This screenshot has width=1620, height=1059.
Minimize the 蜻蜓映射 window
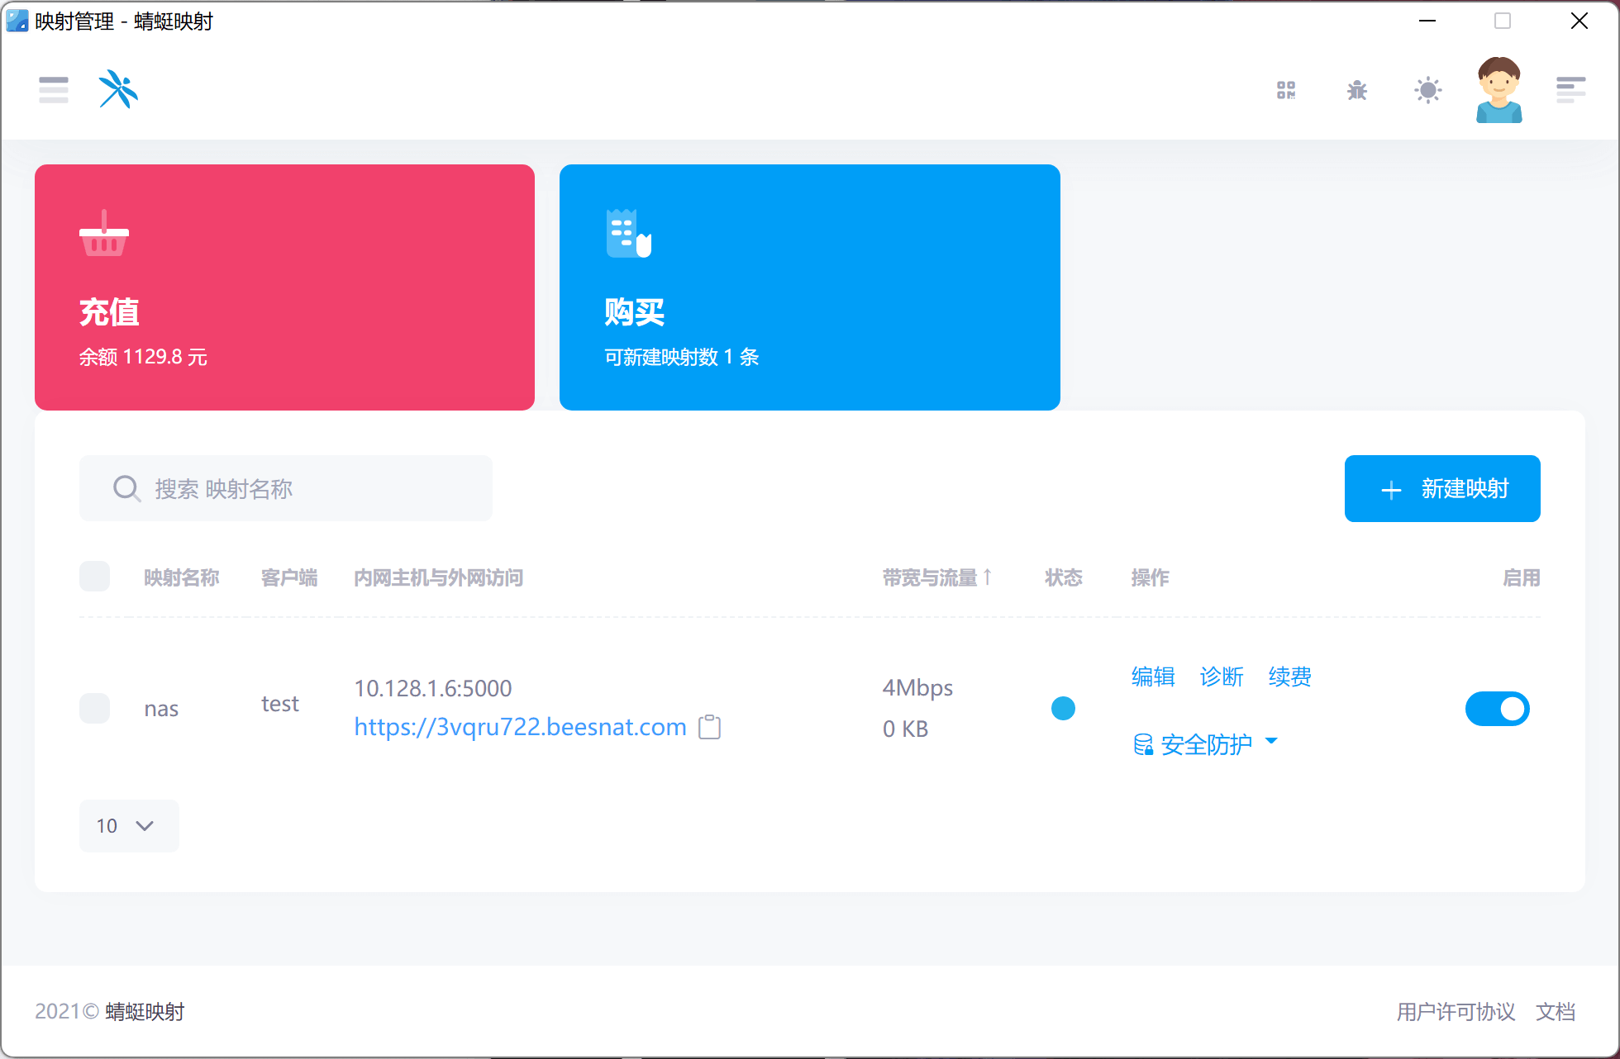[1427, 21]
